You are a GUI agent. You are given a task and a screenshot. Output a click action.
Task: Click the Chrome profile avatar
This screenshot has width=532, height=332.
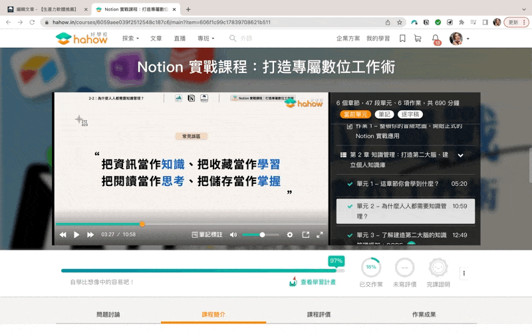coord(497,23)
